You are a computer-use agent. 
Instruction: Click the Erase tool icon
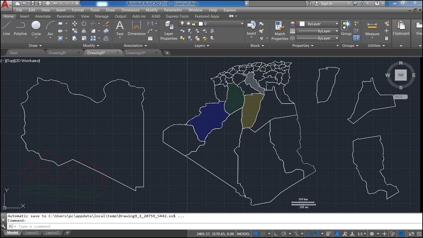tap(106, 24)
